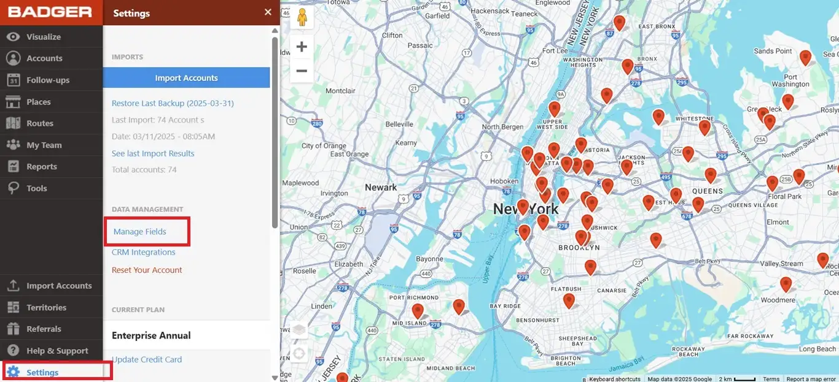
Task: Click the Visualize eye icon
Action: 14,37
